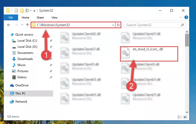Select Network in navigation pane
Viewport: 196px width, 124px height.
point(21,102)
